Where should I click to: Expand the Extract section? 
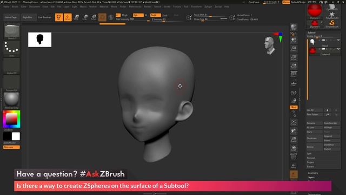coord(310,166)
